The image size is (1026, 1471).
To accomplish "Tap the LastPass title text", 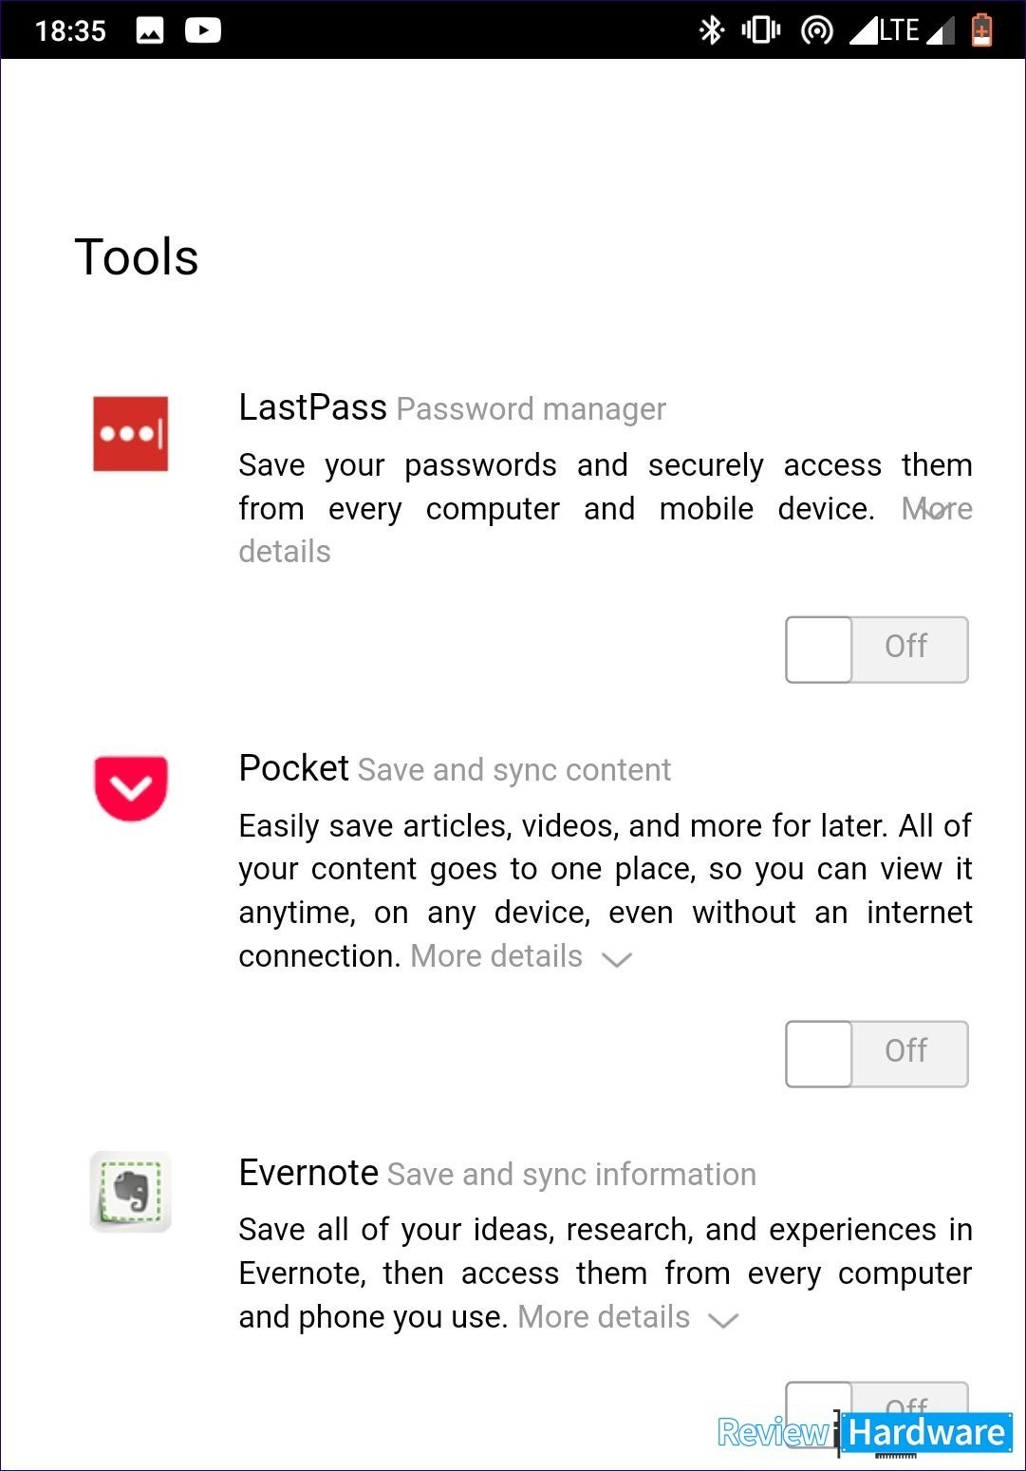I will (x=312, y=407).
